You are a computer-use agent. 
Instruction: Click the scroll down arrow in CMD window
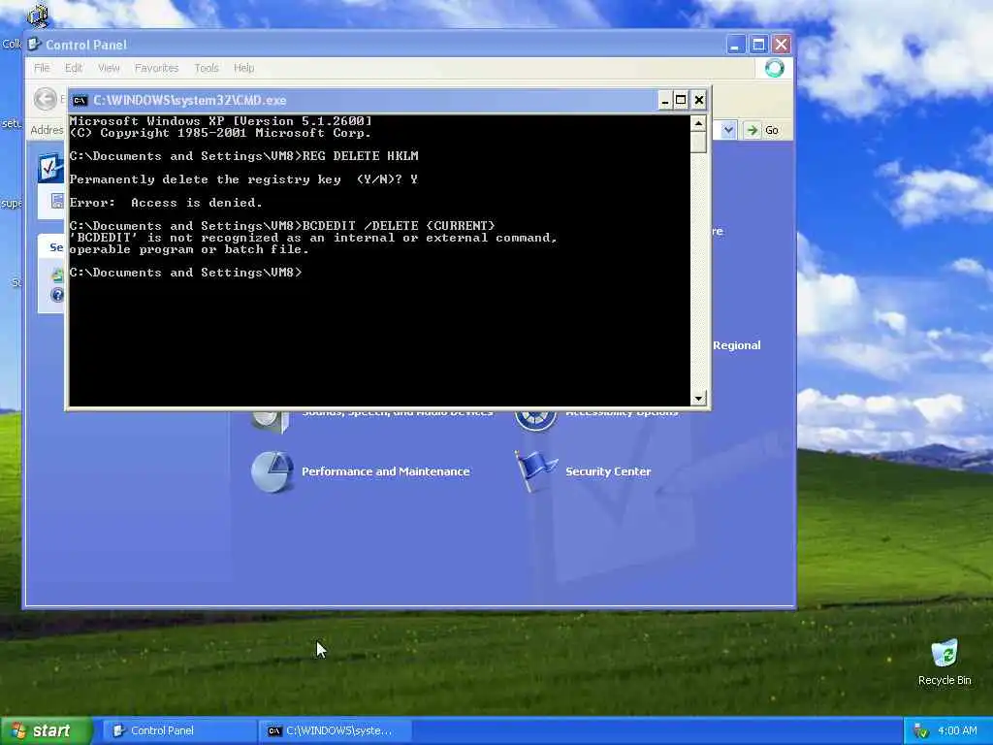(698, 398)
